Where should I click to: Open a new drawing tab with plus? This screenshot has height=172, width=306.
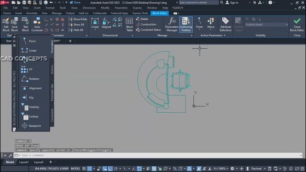[x=70, y=41]
